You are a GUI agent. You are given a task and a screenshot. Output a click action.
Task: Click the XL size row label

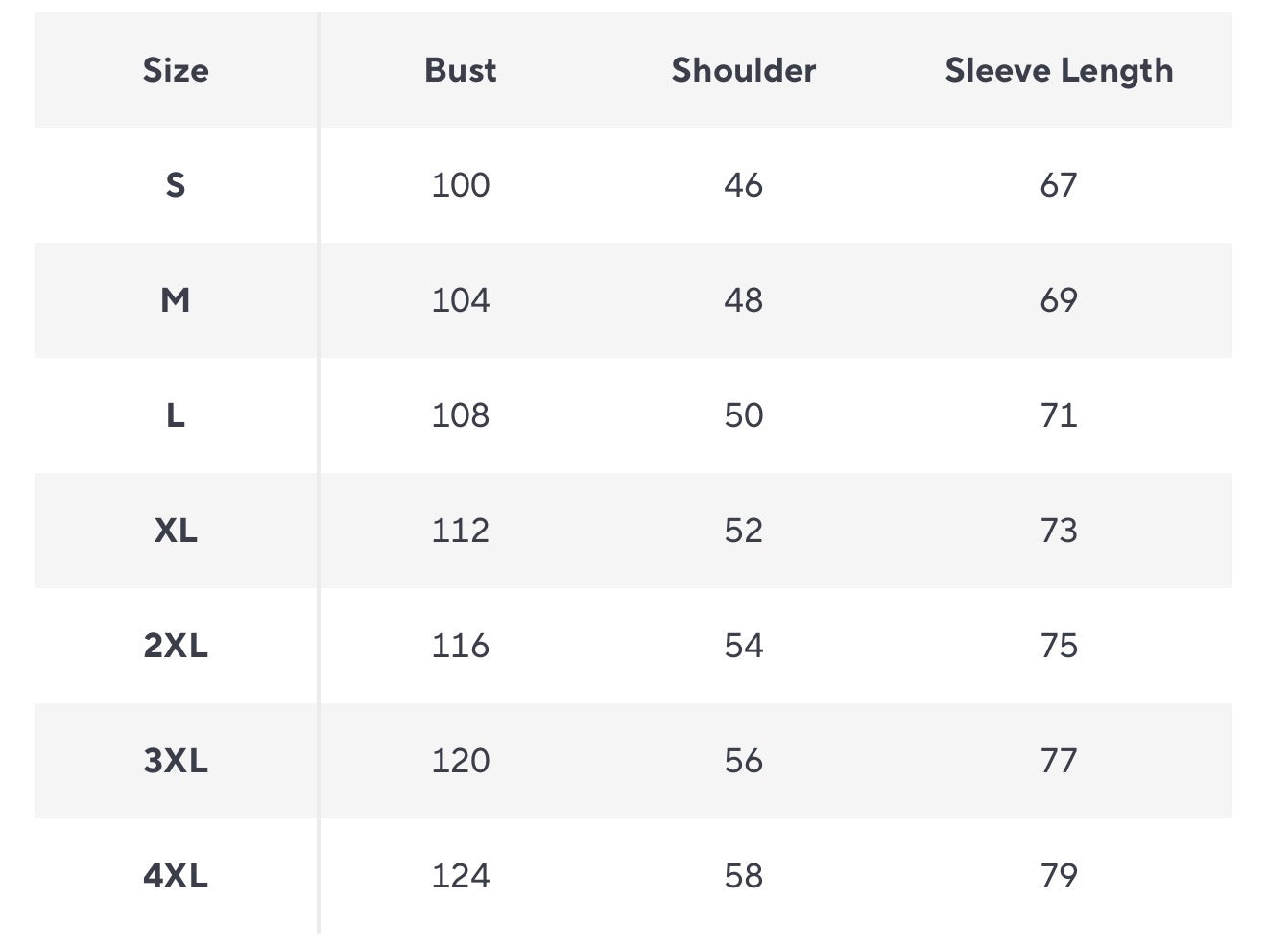click(x=176, y=531)
